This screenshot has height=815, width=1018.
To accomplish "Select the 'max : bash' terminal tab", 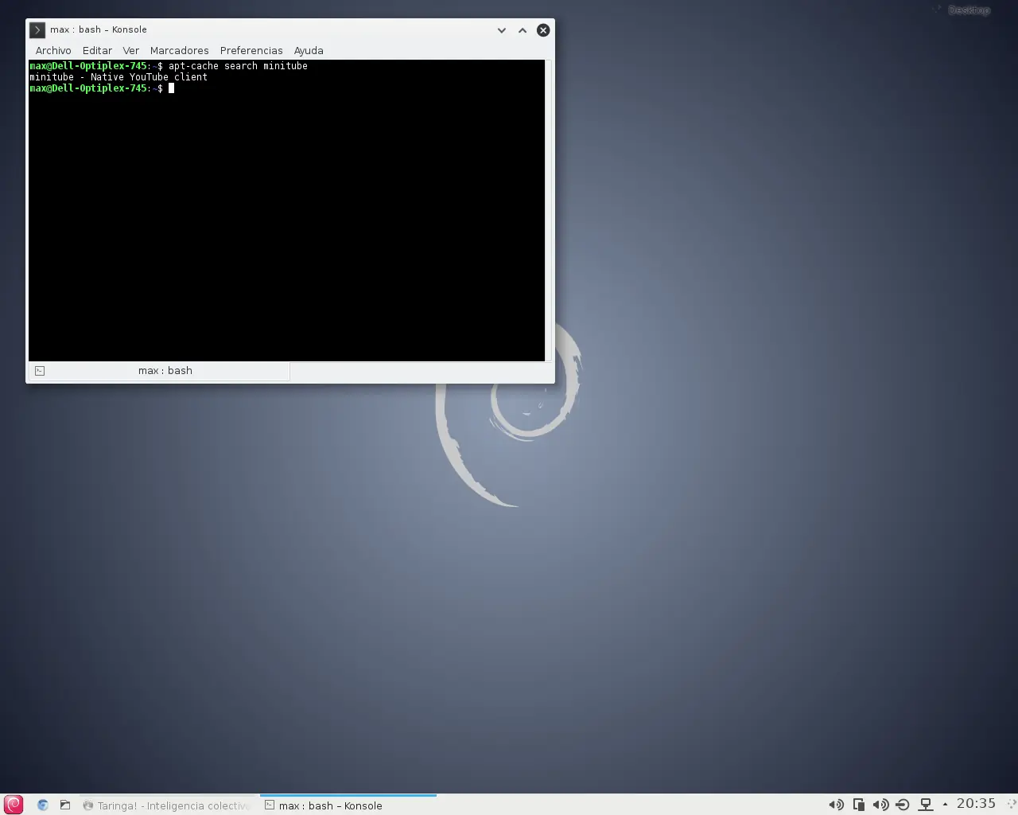I will (x=159, y=371).
